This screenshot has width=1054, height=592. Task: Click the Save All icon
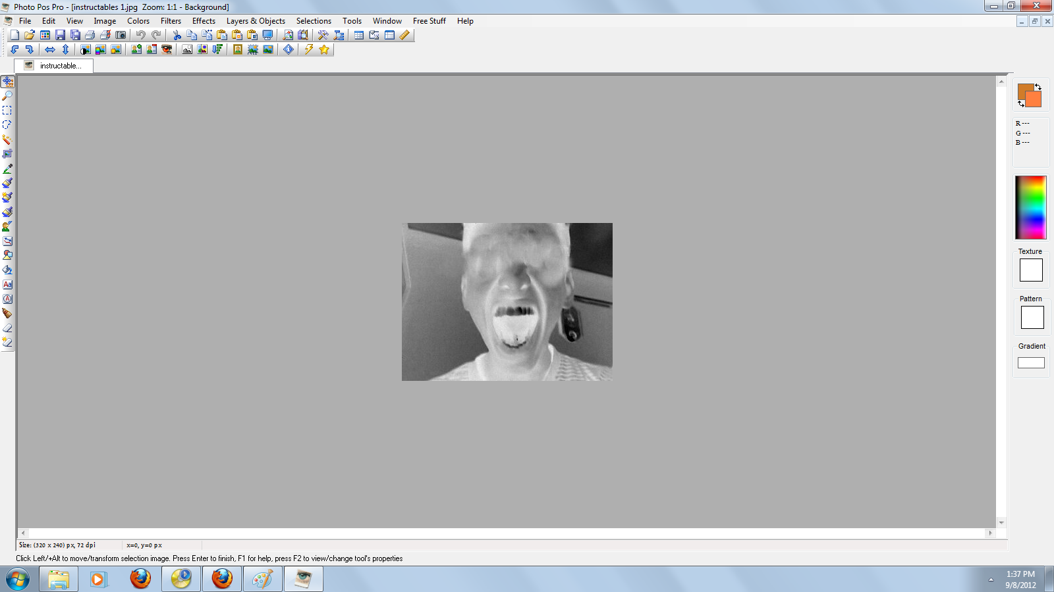point(75,35)
